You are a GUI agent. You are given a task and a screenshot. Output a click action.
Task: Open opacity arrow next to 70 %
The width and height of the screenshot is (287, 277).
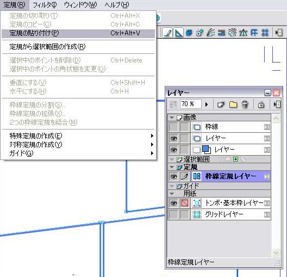pyautogui.click(x=207, y=104)
